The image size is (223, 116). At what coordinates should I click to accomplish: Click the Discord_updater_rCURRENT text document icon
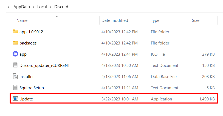[x=15, y=65]
